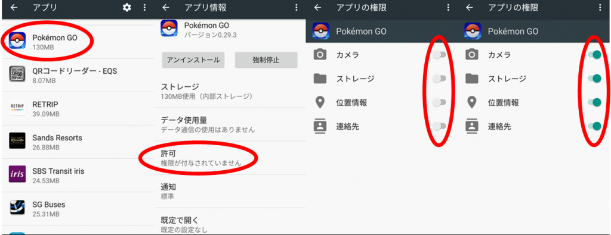The width and height of the screenshot is (611, 235).
Task: Go back from the アプリ情報 screen
Action: [x=166, y=7]
